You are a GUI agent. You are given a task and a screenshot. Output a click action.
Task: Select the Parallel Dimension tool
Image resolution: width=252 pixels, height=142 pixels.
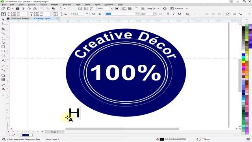click(x=3, y=66)
